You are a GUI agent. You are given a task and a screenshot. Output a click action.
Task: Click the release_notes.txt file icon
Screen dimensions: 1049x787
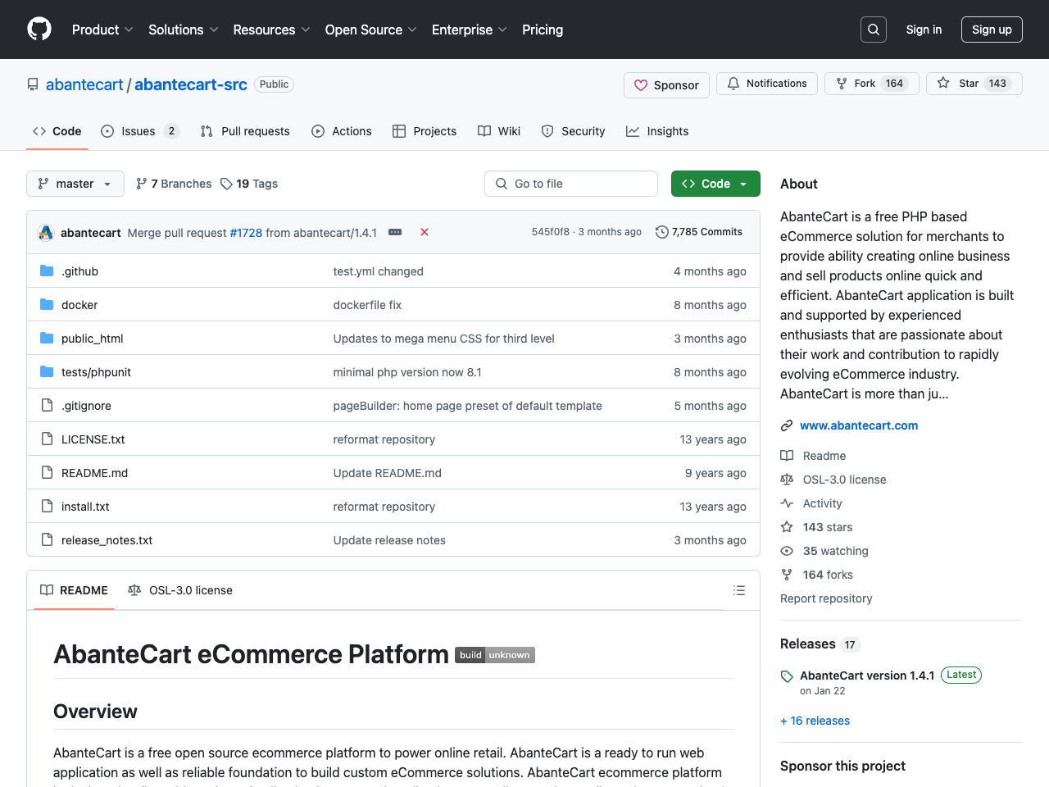coord(47,540)
